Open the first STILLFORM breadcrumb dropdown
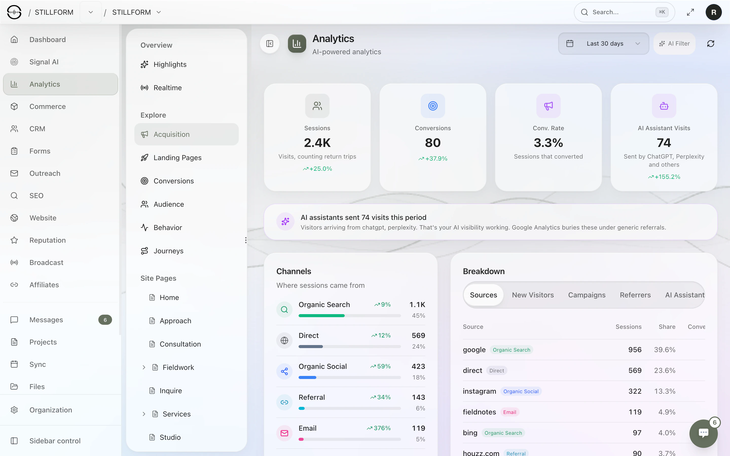Viewport: 730px width, 456px height. (x=90, y=12)
